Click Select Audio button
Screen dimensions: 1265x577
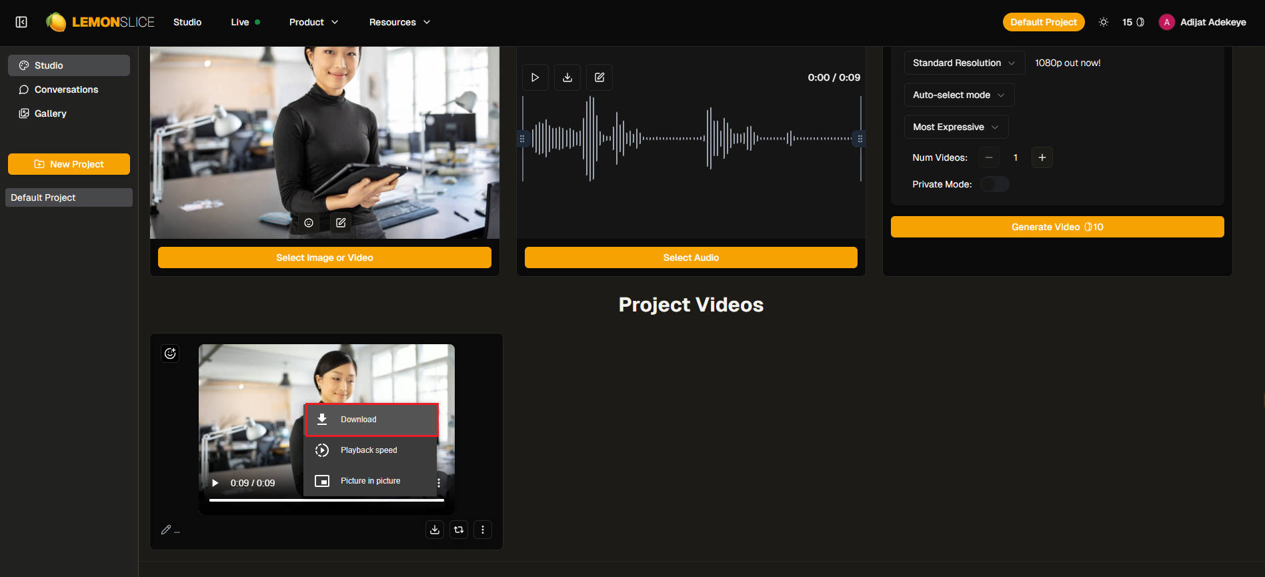691,257
